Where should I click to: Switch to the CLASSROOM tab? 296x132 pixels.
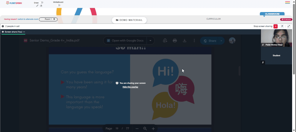pyautogui.click(x=272, y=14)
